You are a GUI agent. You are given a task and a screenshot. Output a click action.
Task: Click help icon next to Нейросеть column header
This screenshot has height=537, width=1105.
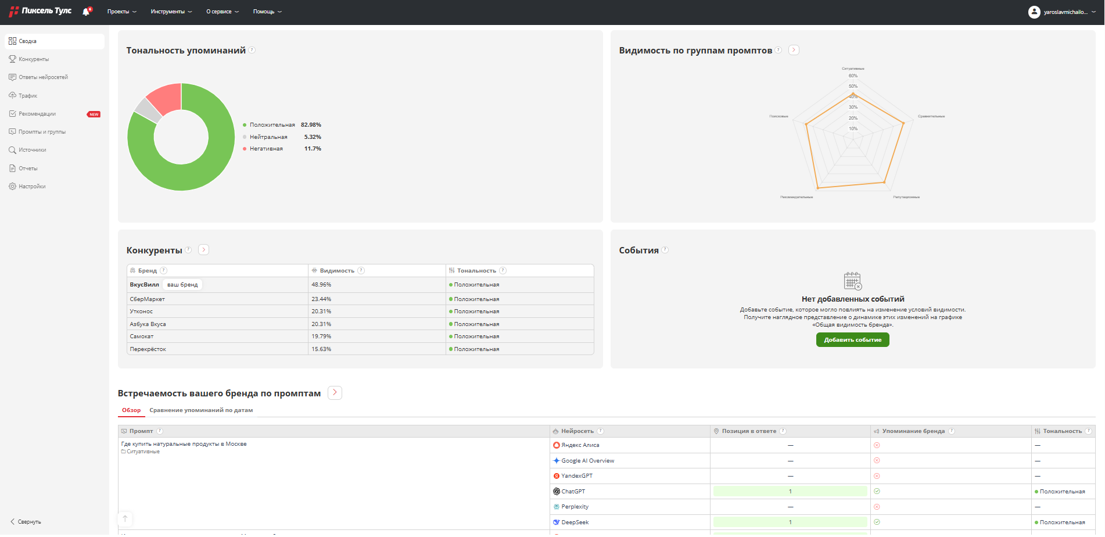pyautogui.click(x=600, y=431)
